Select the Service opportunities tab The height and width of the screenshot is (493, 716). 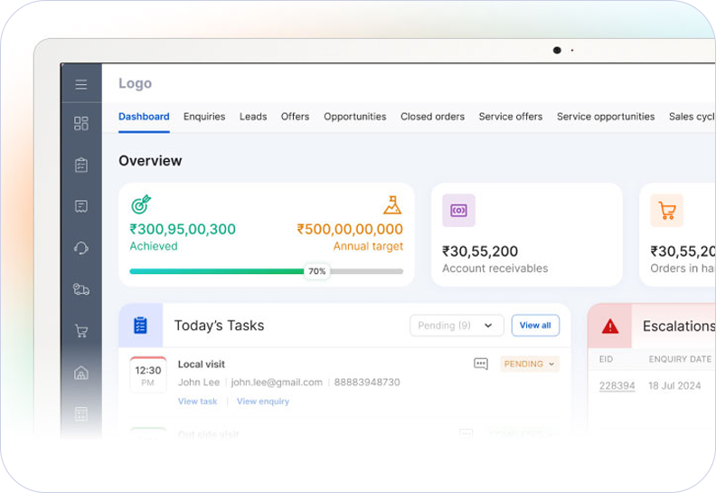pyautogui.click(x=606, y=117)
